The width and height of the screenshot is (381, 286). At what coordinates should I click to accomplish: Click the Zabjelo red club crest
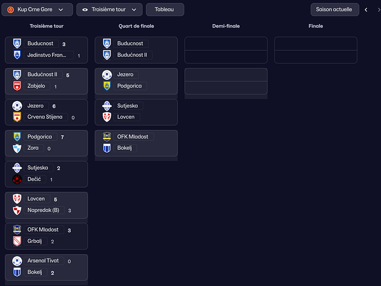tap(17, 86)
